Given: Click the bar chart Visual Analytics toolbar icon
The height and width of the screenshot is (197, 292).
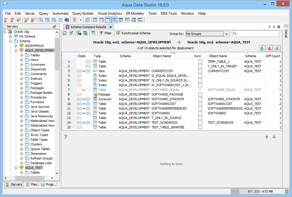Looking at the screenshot, I should click(x=140, y=20).
